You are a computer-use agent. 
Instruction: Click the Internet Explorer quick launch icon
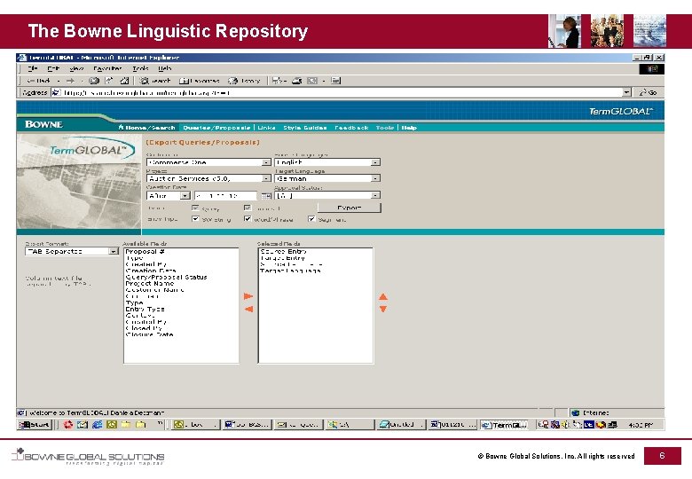coord(97,425)
